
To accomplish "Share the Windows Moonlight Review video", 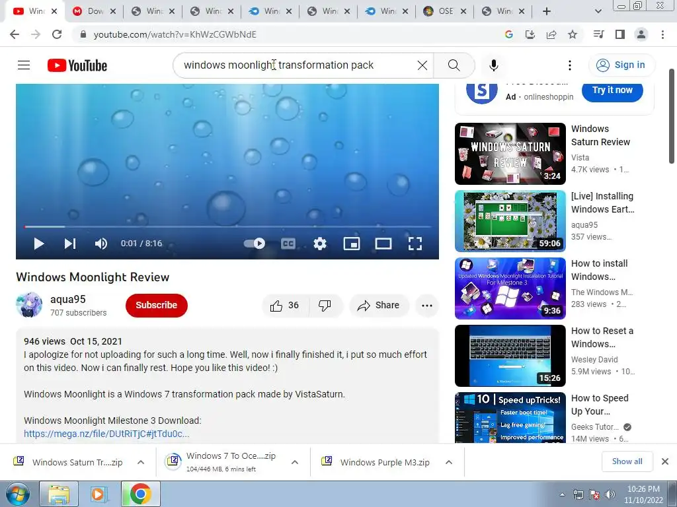I will coord(379,305).
